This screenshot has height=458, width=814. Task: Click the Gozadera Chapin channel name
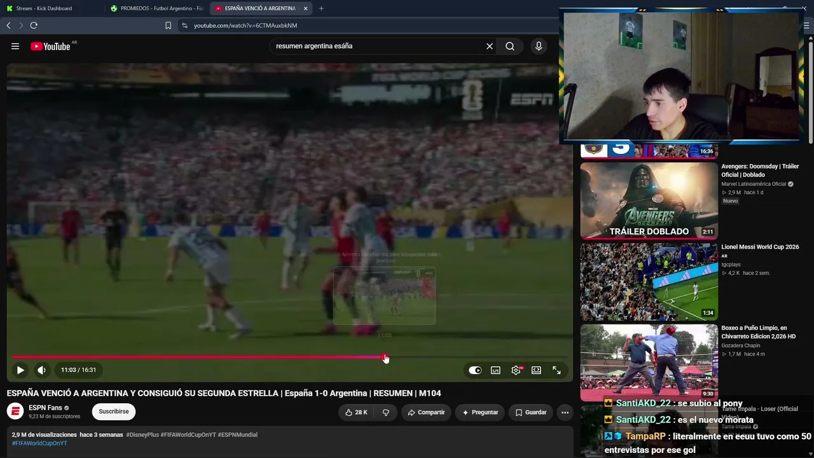tap(741, 345)
